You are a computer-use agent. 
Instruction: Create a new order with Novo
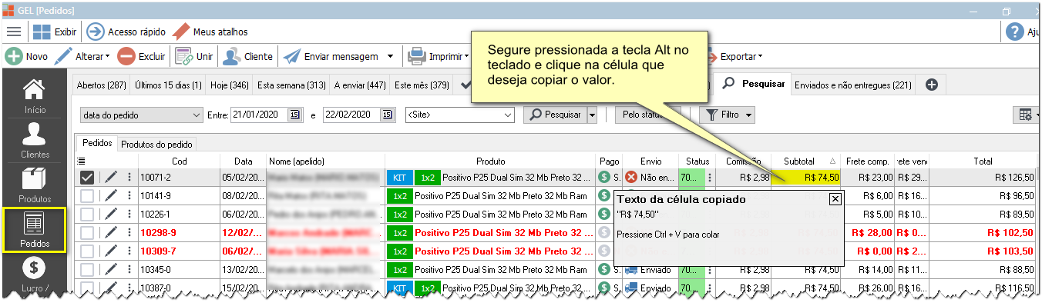click(26, 56)
